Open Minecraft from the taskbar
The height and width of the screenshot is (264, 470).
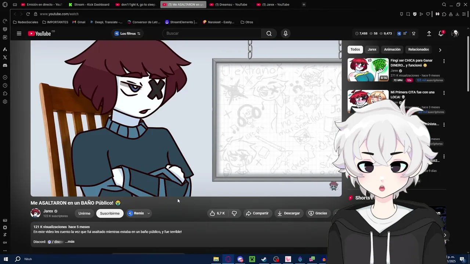pos(252,259)
